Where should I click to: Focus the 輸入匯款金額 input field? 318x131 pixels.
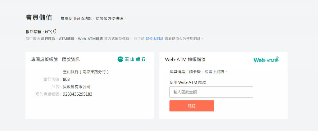point(211,92)
